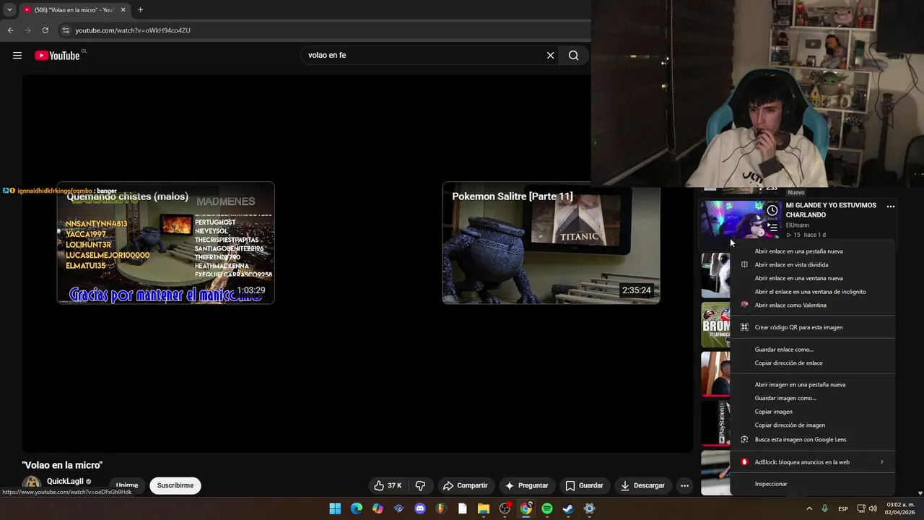
Task: Open options menu for the MI GLANDE video
Action: click(890, 207)
